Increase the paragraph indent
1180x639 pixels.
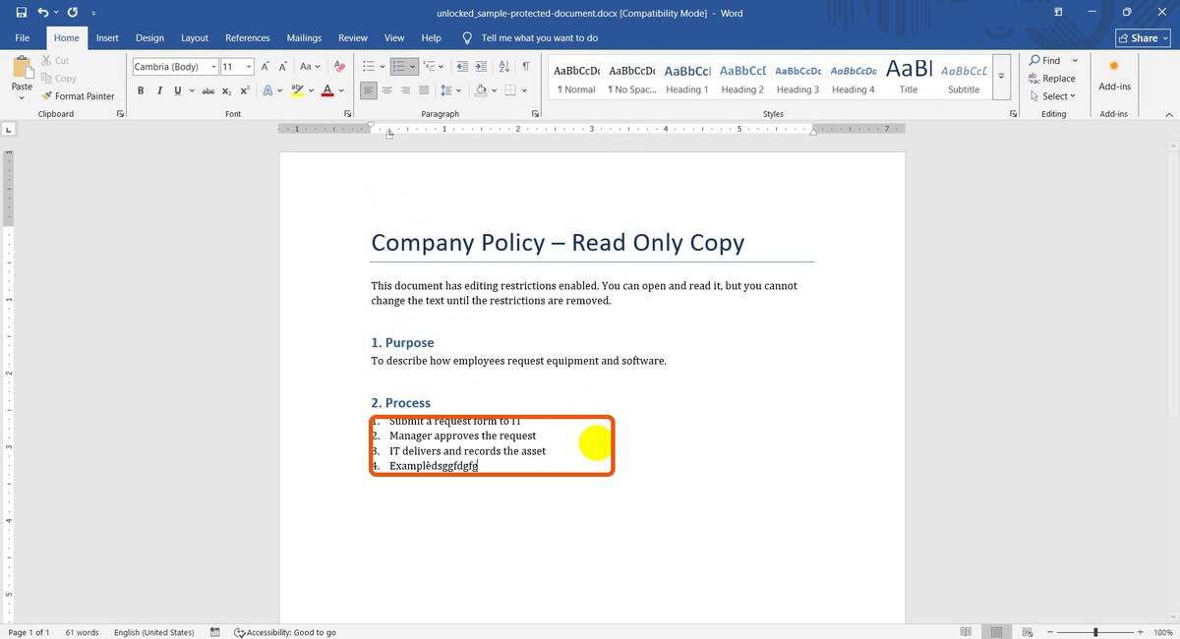(x=481, y=67)
